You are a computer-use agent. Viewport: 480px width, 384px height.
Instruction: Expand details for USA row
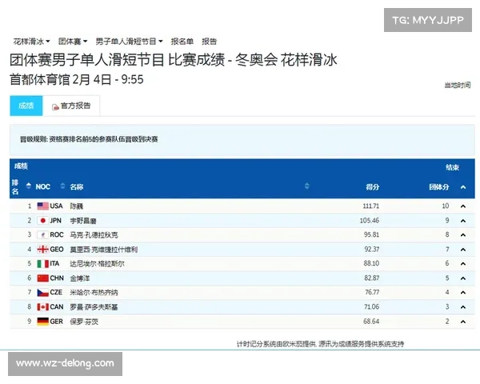click(x=463, y=206)
